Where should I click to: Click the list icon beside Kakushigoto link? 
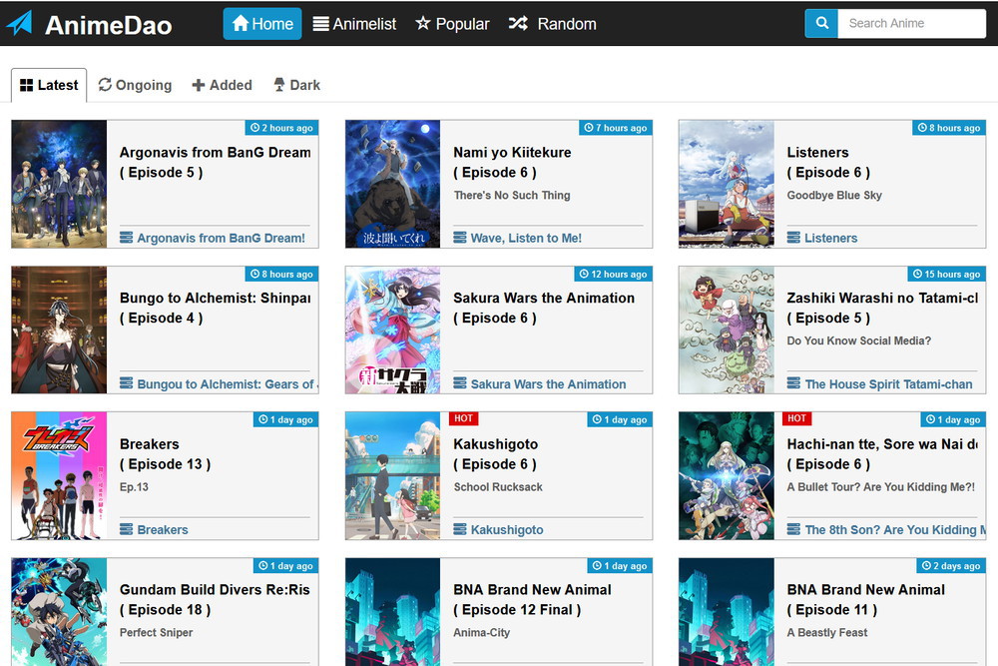(459, 529)
